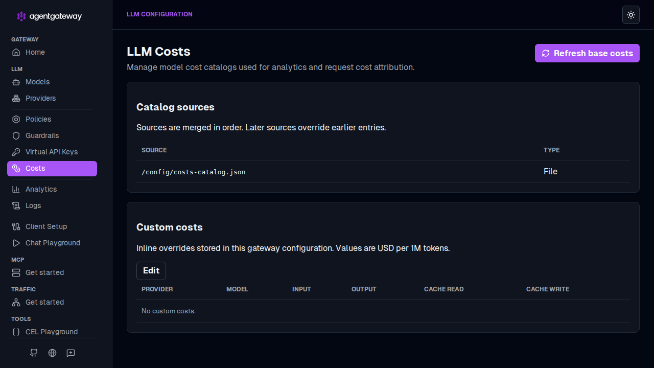Click the MODEL column header
The width and height of the screenshot is (654, 368).
[x=237, y=289]
